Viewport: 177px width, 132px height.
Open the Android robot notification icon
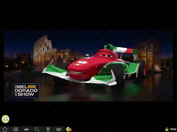point(68,129)
